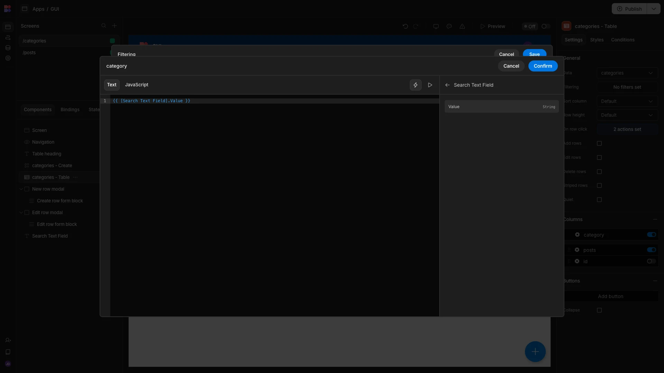
Task: Enable the id column toggle
Action: [x=651, y=261]
